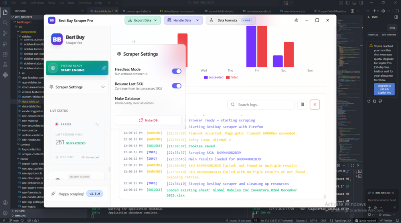Click magnifier icon in log search box
The image size is (401, 223).
tap(233, 105)
